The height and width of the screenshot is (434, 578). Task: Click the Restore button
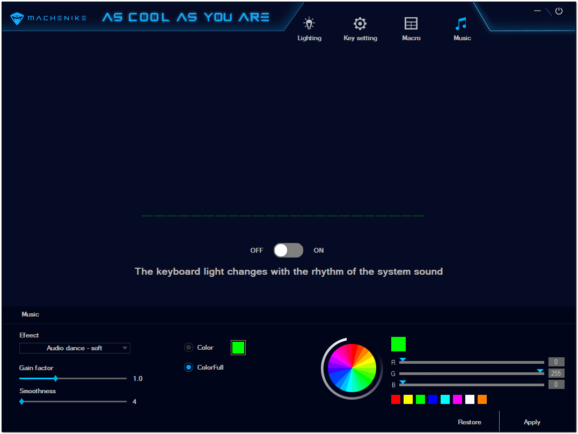pos(470,422)
